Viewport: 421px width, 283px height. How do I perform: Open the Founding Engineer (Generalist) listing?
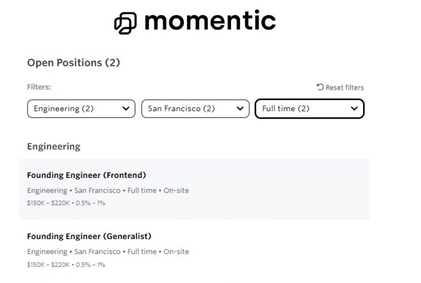coord(89,236)
